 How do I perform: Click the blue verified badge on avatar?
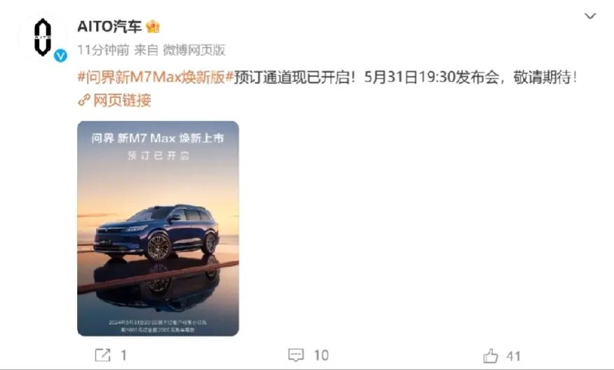60,55
